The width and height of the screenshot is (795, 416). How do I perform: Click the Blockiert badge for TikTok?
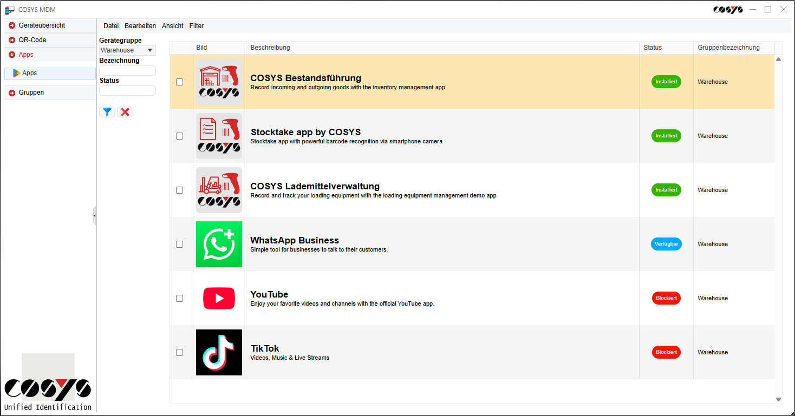pyautogui.click(x=666, y=352)
